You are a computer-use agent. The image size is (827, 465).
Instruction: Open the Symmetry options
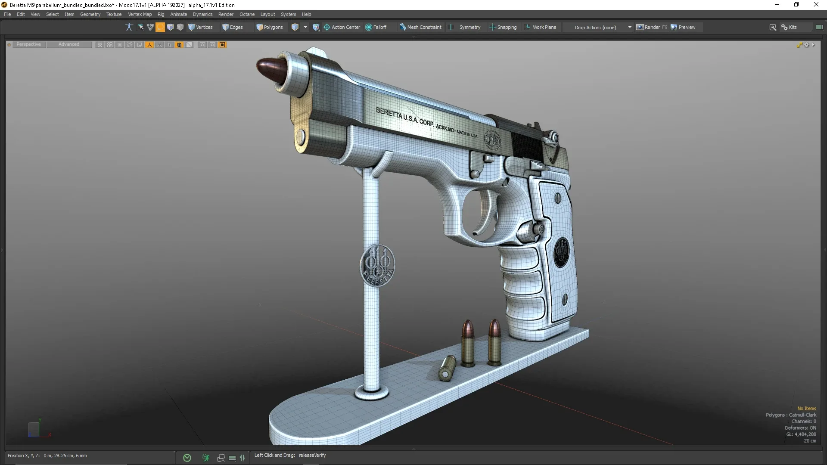tap(469, 27)
